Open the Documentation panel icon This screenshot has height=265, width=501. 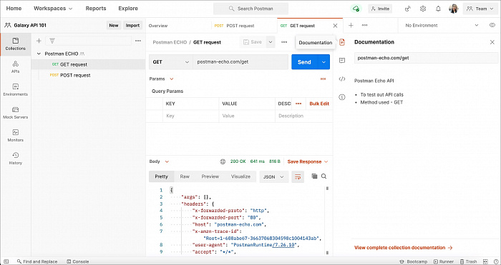342,42
